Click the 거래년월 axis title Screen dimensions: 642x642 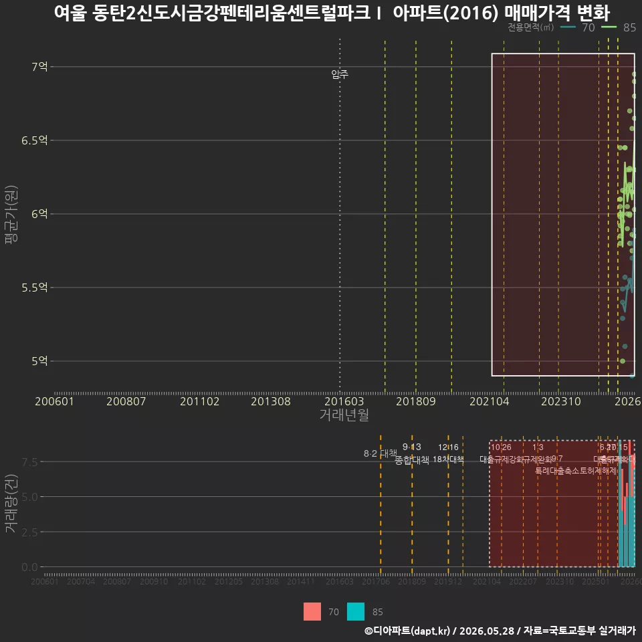click(344, 415)
